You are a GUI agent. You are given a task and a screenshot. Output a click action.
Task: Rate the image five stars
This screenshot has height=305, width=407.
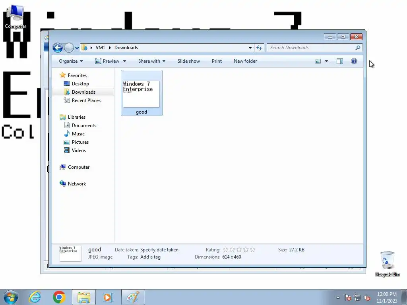pyautogui.click(x=252, y=250)
